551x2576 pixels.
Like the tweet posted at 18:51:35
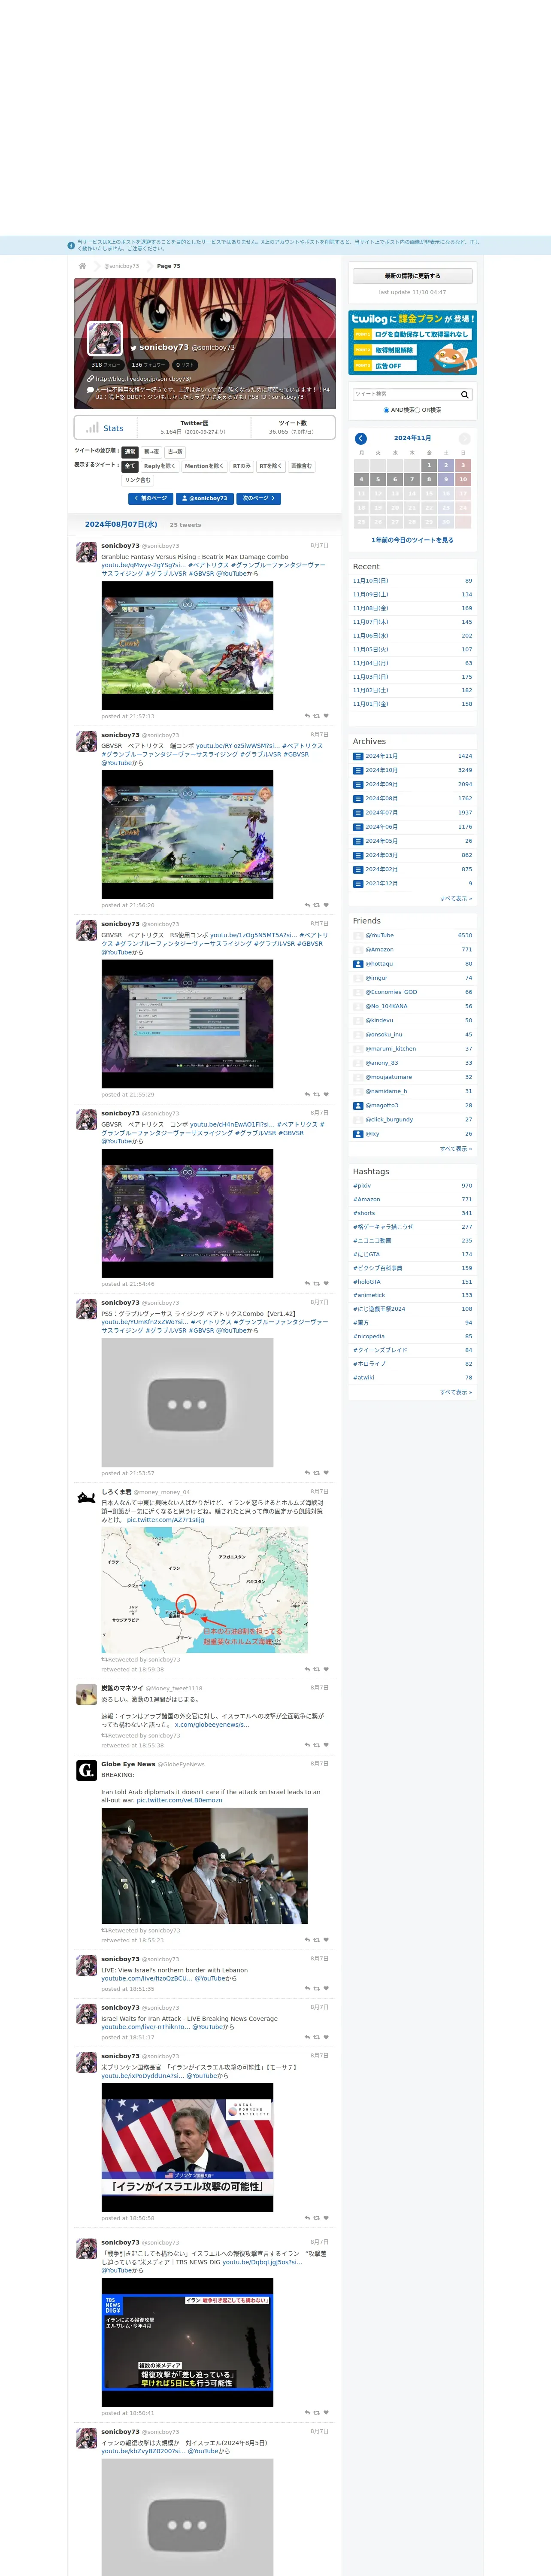326,1988
